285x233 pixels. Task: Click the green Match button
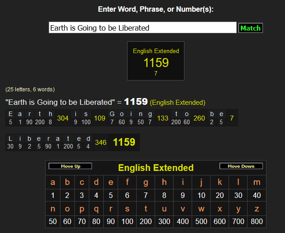click(x=250, y=28)
